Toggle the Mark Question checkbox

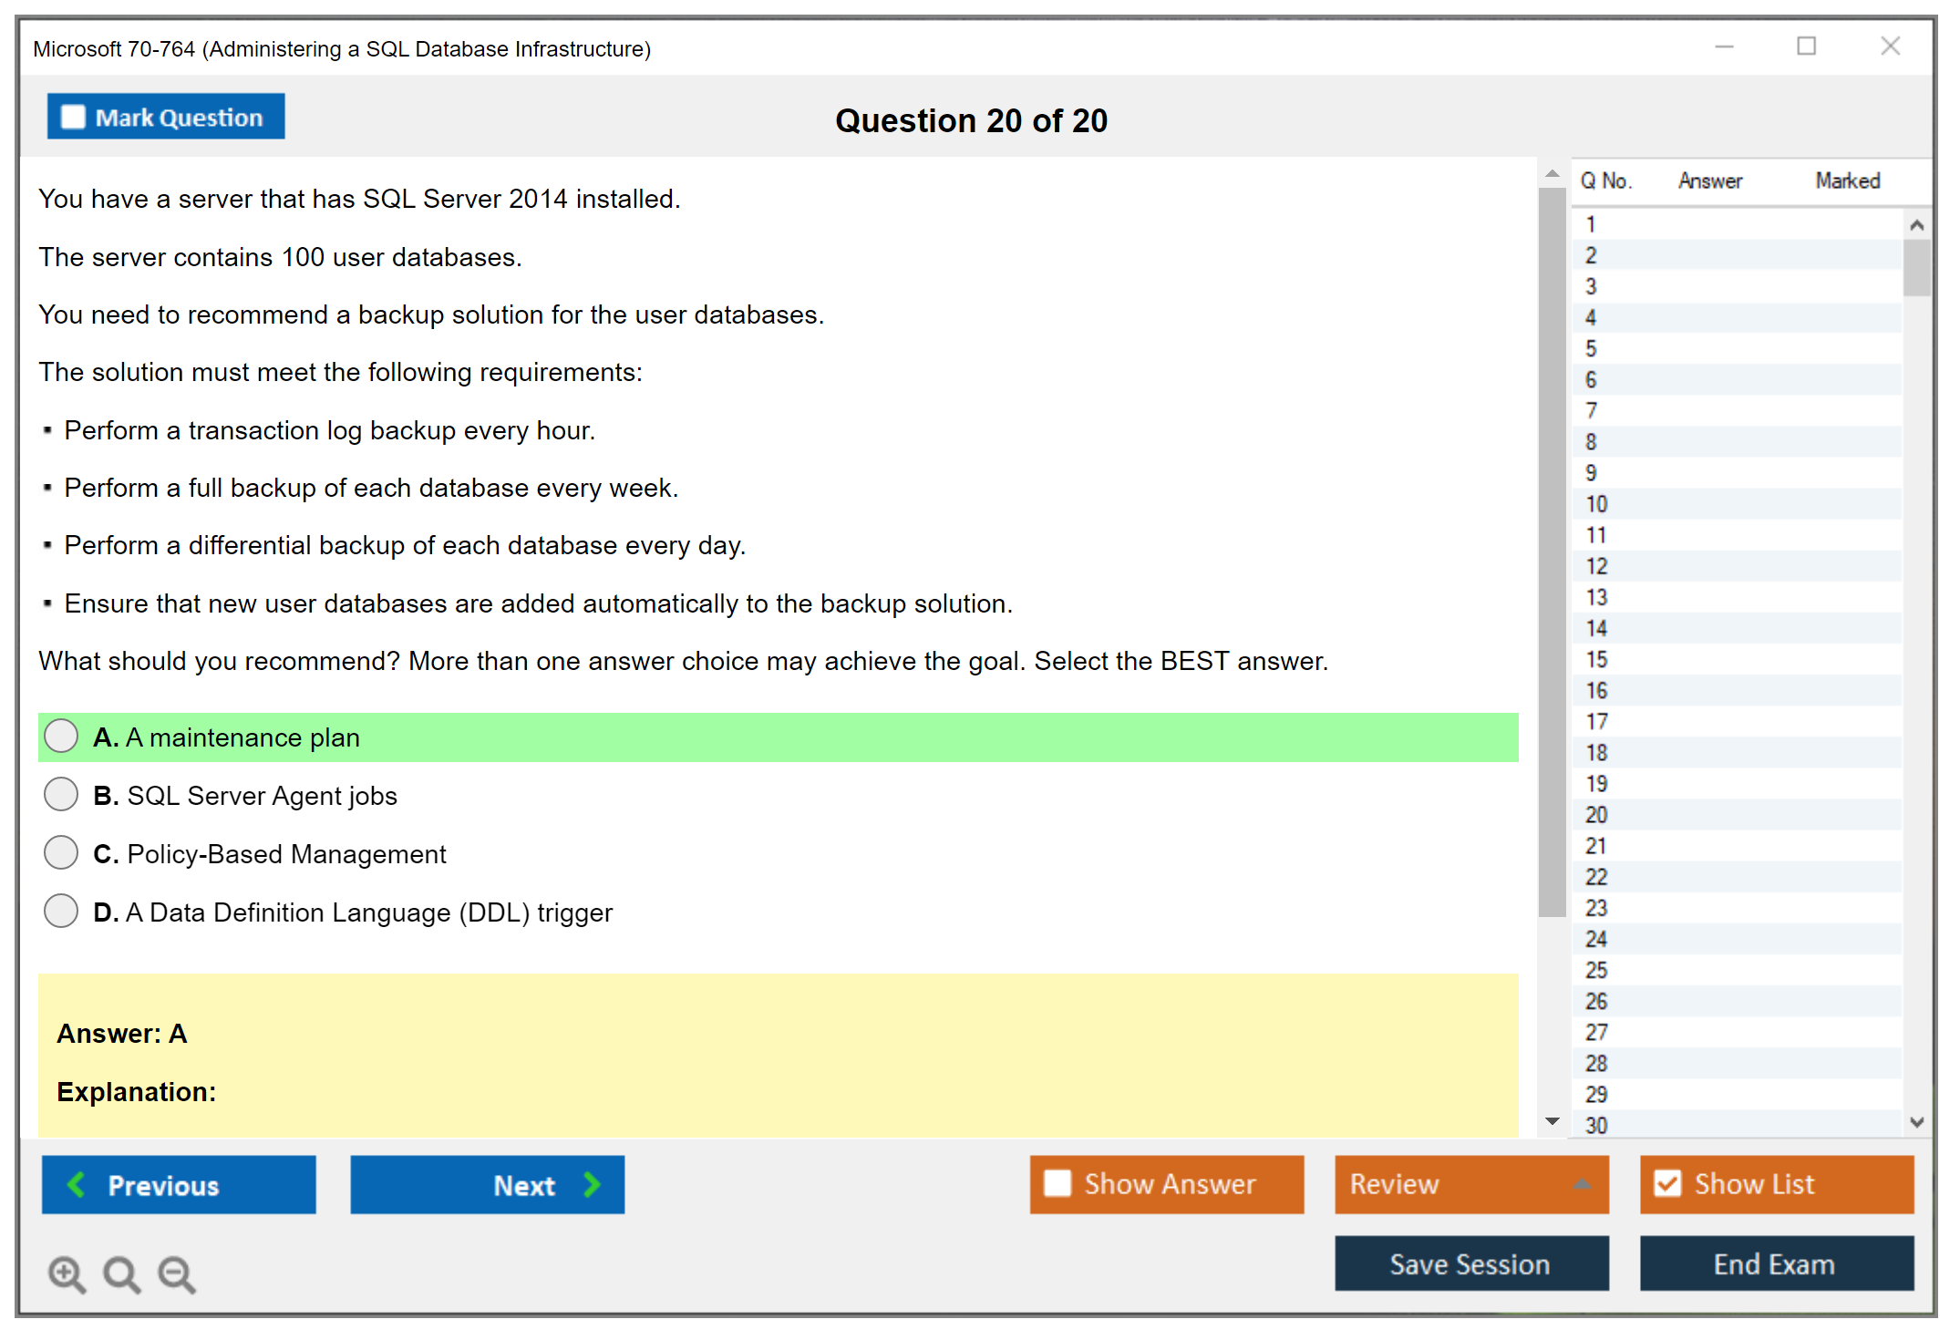coord(73,118)
